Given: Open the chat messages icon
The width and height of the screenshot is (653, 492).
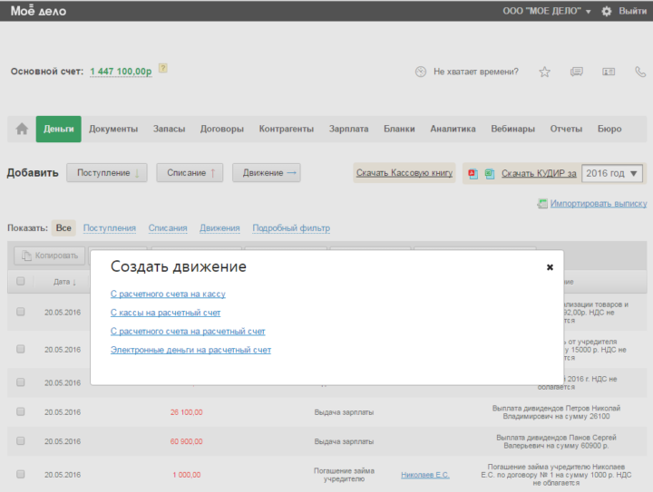Looking at the screenshot, I should (x=576, y=72).
